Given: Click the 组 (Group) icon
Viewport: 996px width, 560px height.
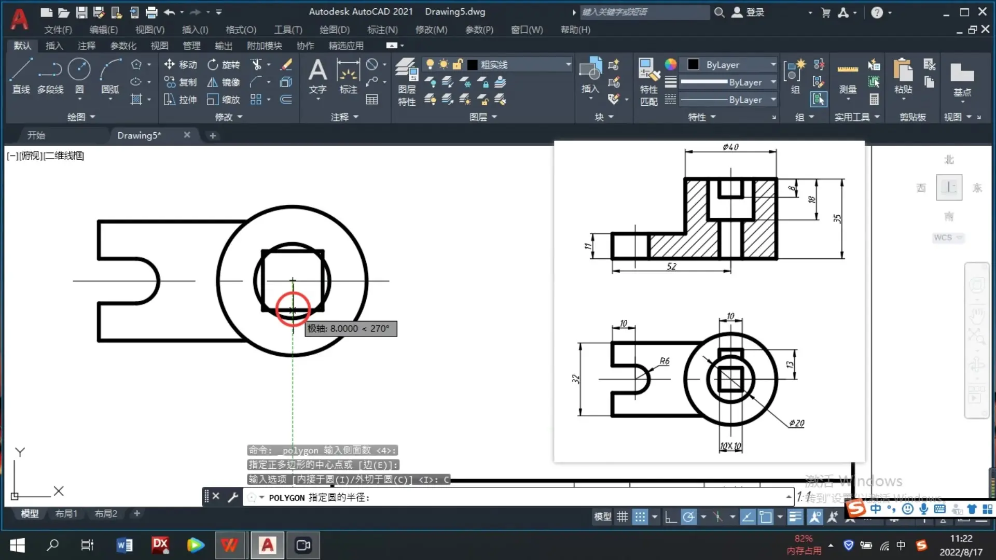Looking at the screenshot, I should coord(795,76).
